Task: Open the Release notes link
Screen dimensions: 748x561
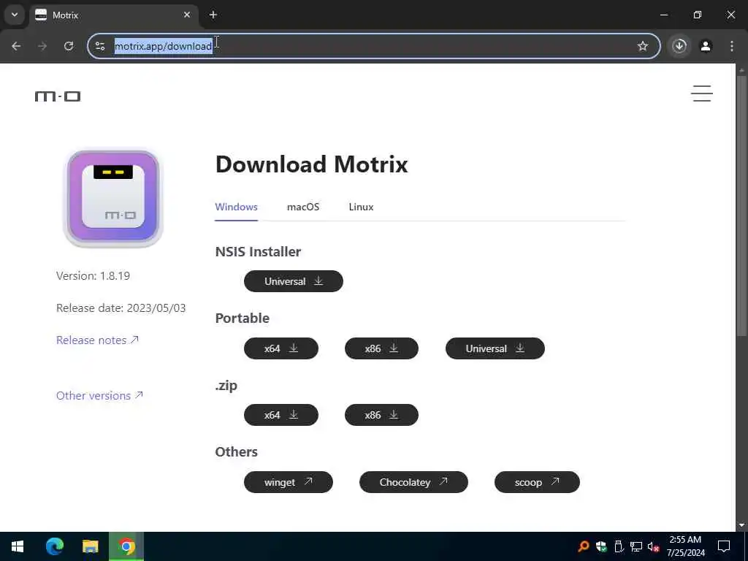Action: pyautogui.click(x=97, y=340)
